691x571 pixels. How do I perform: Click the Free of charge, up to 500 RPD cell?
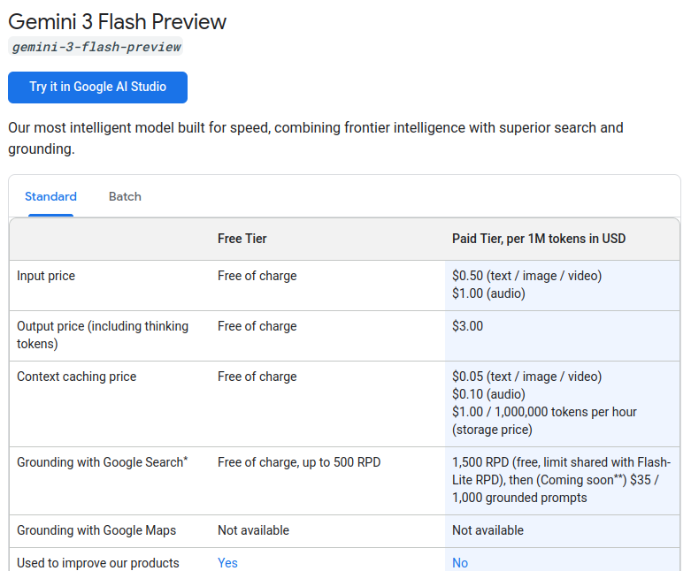[299, 462]
